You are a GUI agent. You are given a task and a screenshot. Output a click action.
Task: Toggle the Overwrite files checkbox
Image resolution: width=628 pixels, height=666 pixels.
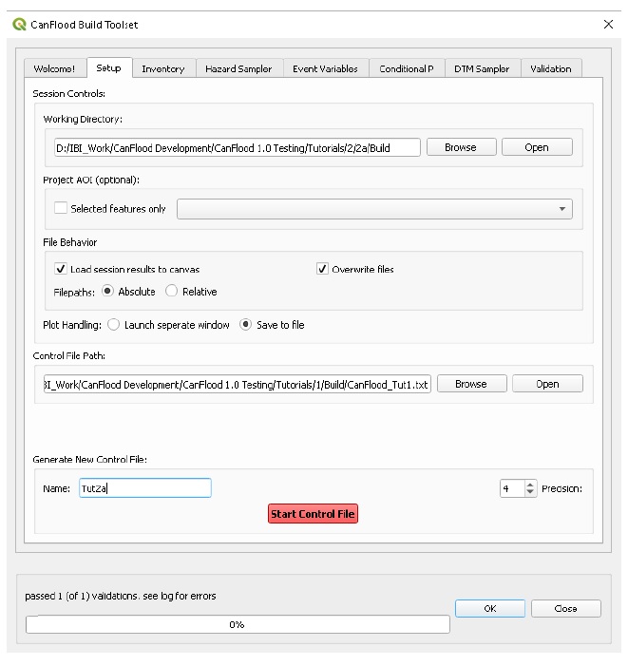322,269
